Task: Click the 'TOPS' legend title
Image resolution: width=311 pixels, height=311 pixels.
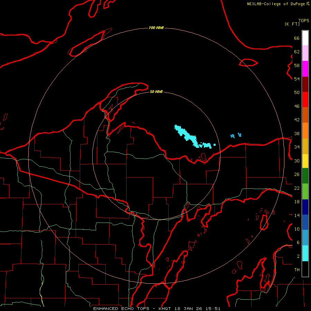Action: [x=304, y=20]
